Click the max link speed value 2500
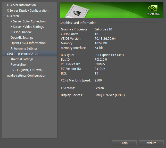The image size is (166, 148). click(x=98, y=80)
